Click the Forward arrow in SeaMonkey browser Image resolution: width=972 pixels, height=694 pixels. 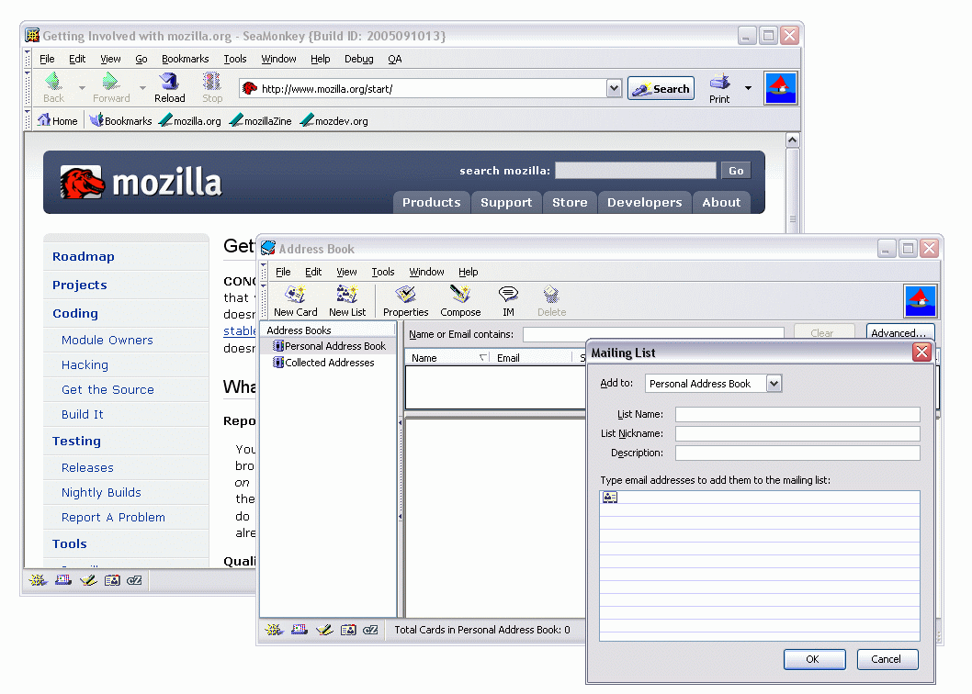tap(111, 88)
